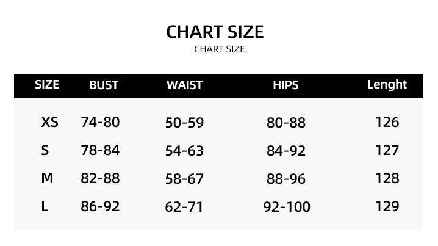438x246 pixels.
Task: Click the XS size row label
Action: (x=49, y=122)
